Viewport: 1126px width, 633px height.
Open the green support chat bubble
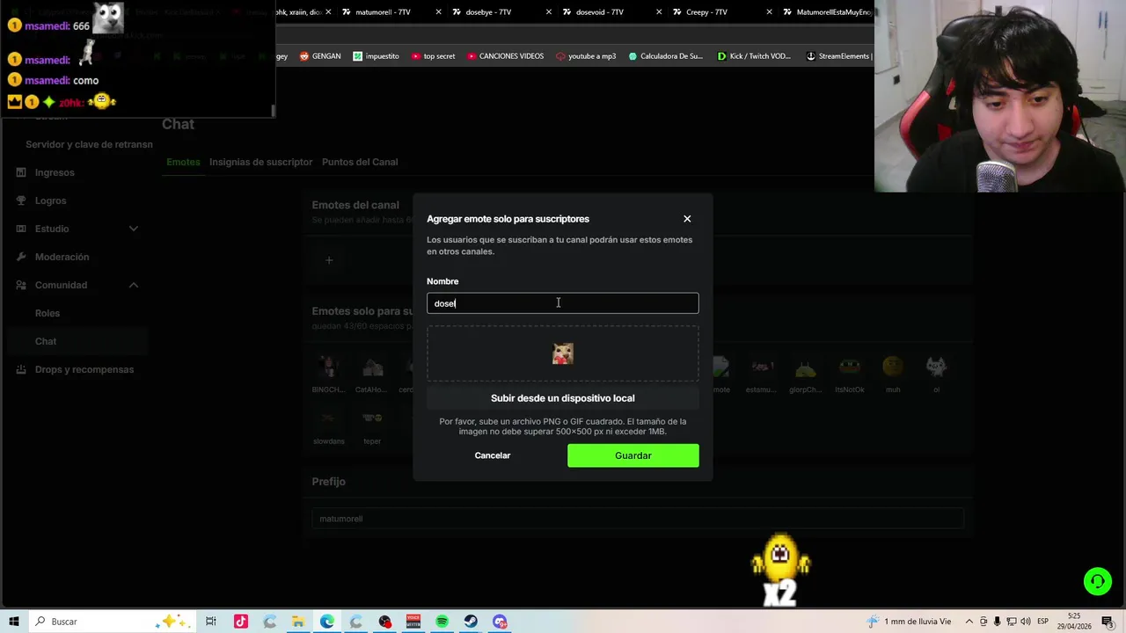coord(1097,581)
